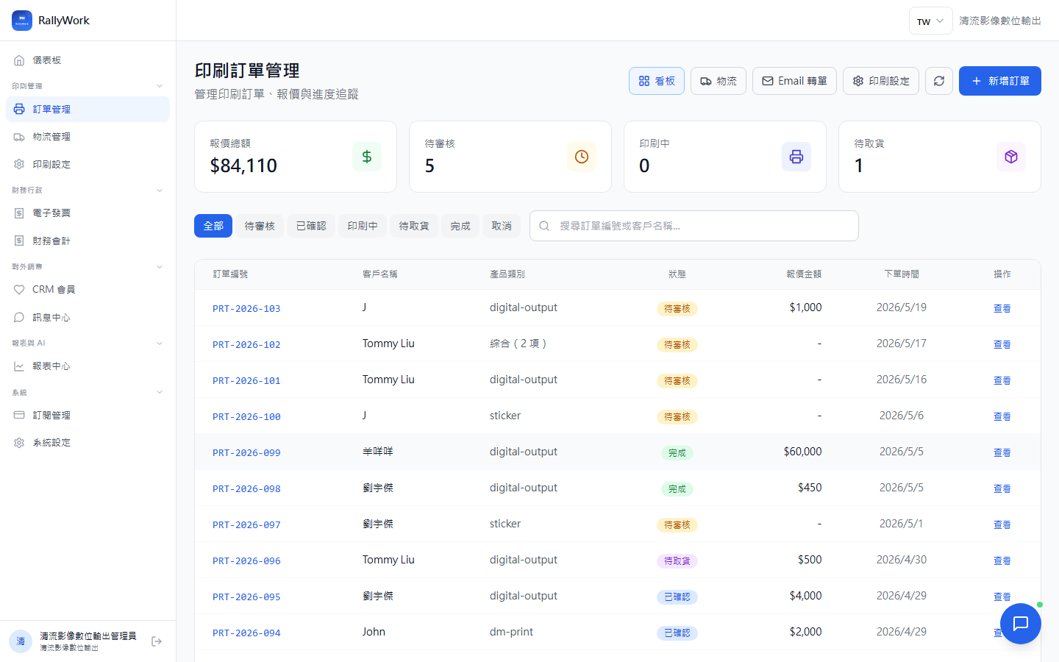Click the printer icon in 印刷中 card
The height and width of the screenshot is (662, 1059).
(796, 157)
